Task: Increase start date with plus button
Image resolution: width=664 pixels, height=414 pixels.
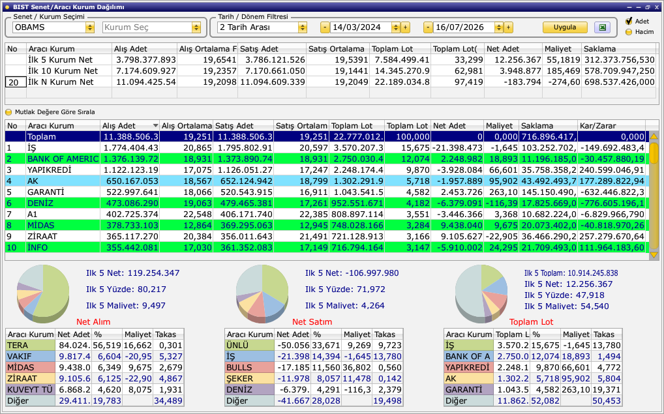Action: (x=405, y=27)
